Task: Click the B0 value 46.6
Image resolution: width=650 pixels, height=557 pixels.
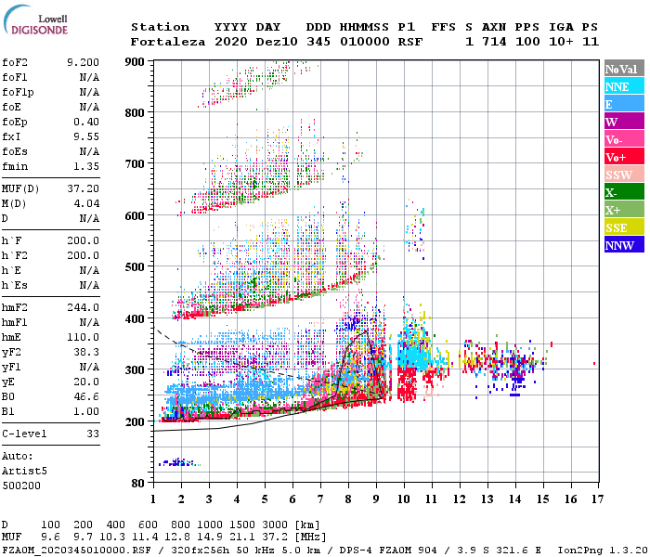Action: (x=86, y=396)
